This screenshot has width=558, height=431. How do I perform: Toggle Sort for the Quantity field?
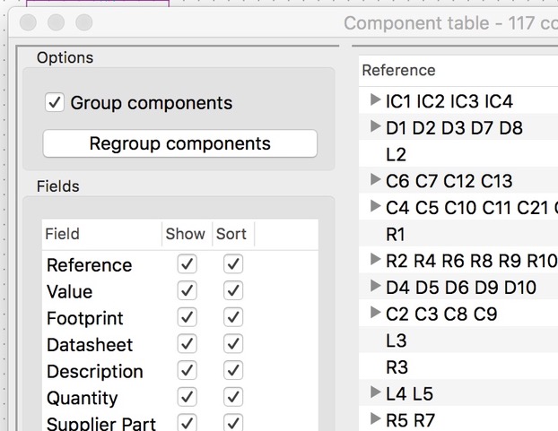[233, 397]
